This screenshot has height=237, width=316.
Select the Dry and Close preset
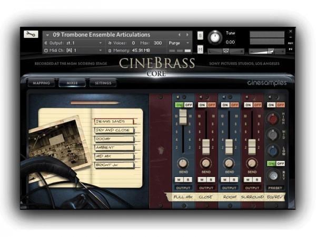tap(114, 130)
